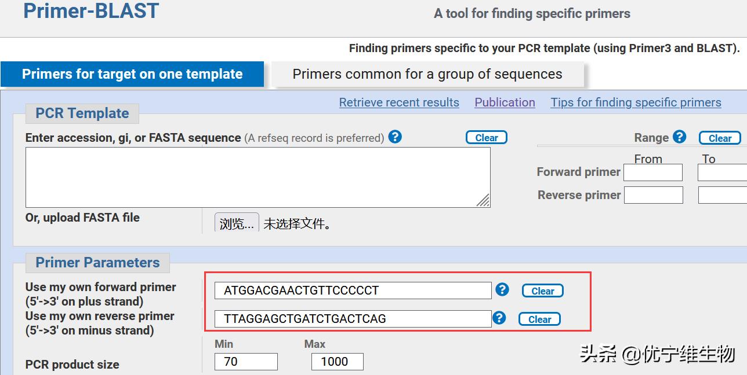Viewport: 747px width, 375px height.
Task: Open the Publication link
Action: pos(505,102)
